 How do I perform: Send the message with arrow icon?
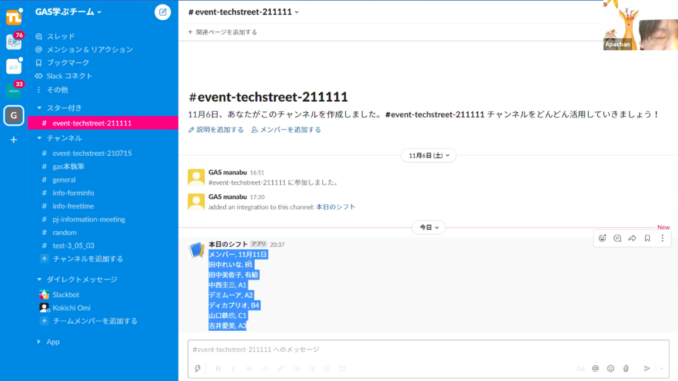click(x=647, y=369)
